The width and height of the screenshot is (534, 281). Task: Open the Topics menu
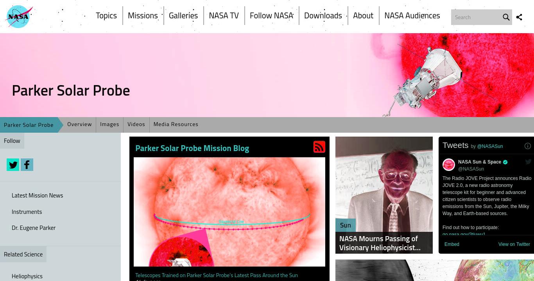(106, 16)
